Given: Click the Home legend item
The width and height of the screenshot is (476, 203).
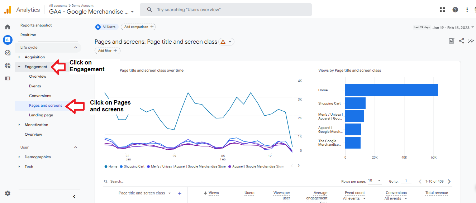Looking at the screenshot, I should click(111, 166).
